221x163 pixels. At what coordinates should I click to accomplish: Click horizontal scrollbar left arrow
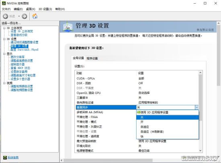[x=61, y=160]
